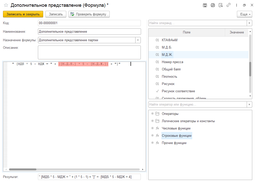This screenshot has width=257, height=183.
Task: Click the Поле column header
Action: coord(186,32)
